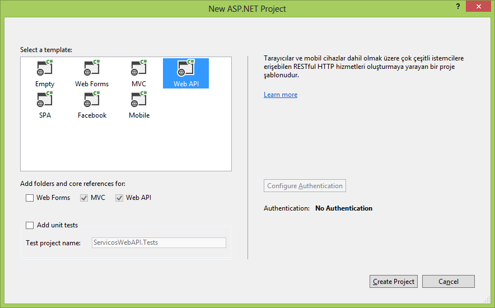
Task: Click the Test project name field
Action: (x=159, y=242)
